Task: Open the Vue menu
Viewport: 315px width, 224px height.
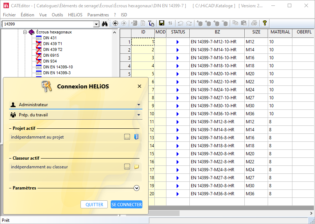Action: [43, 15]
